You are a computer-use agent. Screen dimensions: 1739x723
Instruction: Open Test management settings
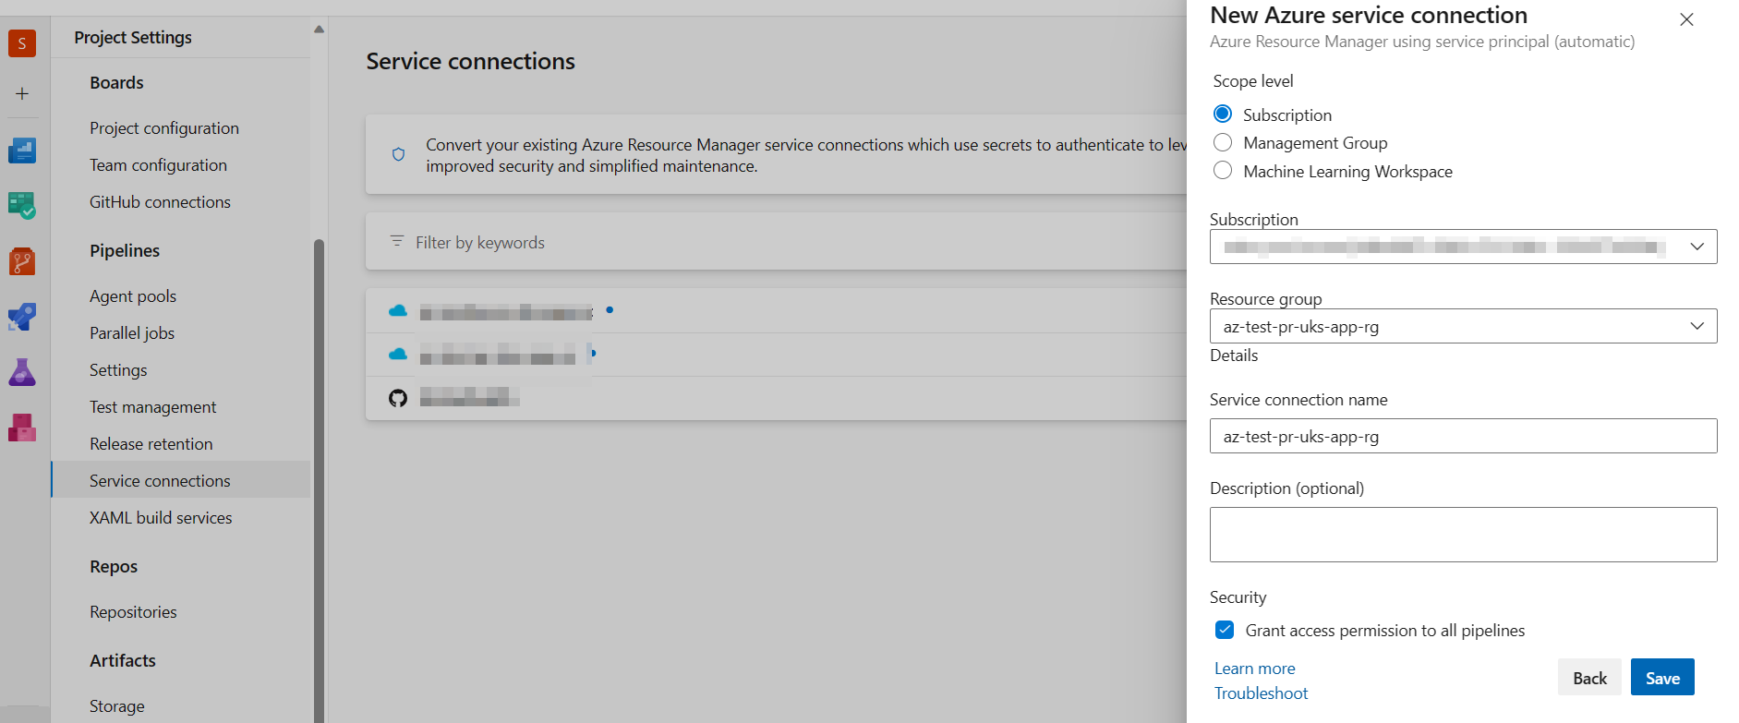point(152,407)
